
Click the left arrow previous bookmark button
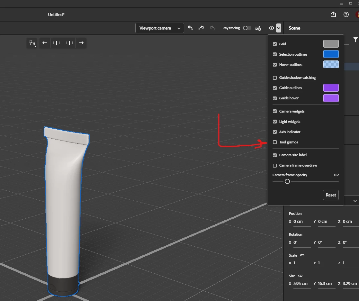coord(45,43)
